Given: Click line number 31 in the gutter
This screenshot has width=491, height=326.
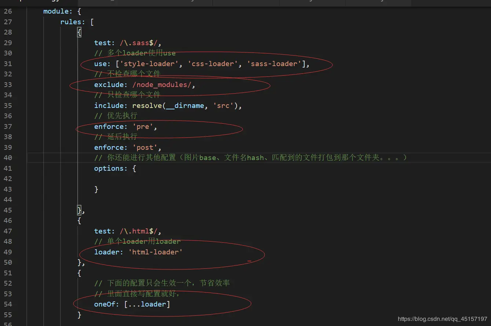Looking at the screenshot, I should click(8, 64).
